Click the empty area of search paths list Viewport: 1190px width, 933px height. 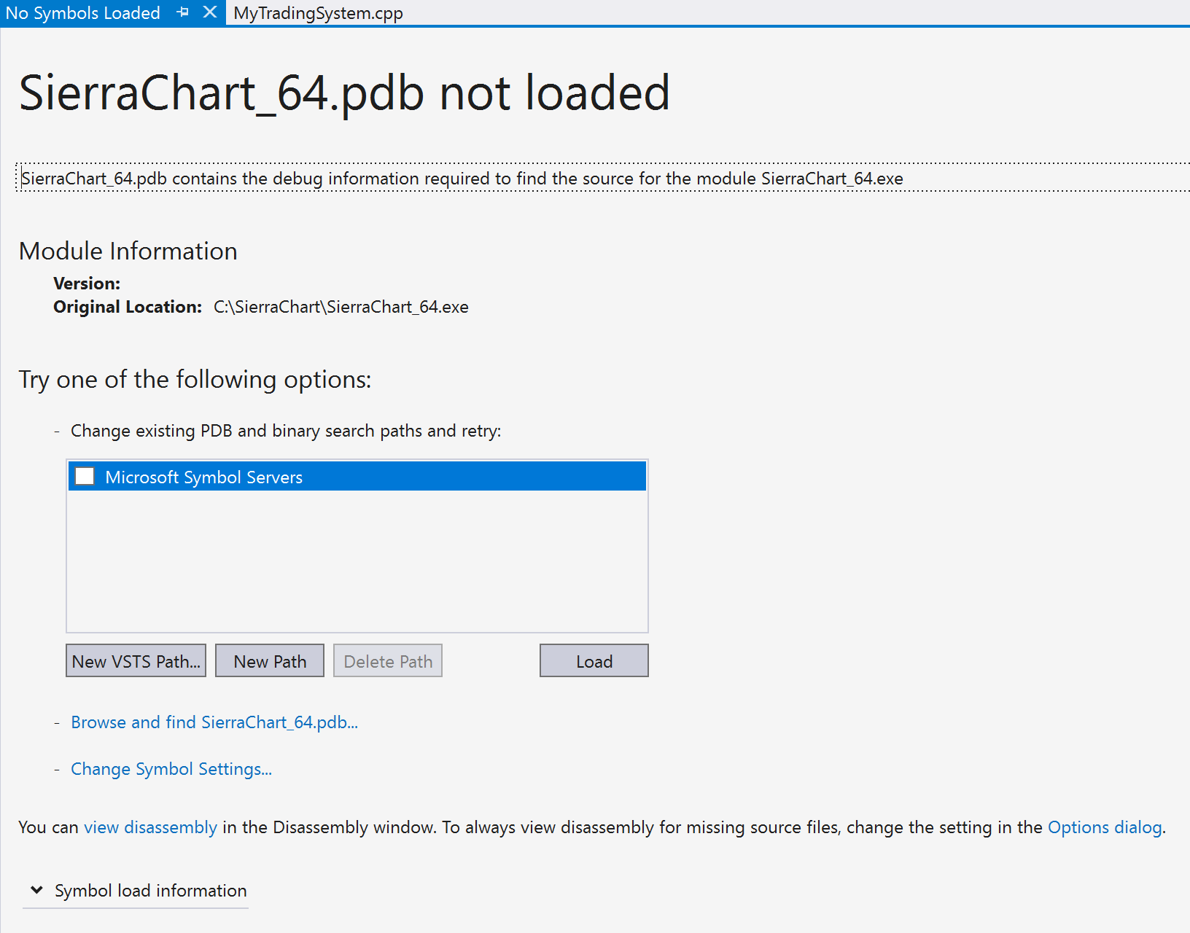point(357,561)
